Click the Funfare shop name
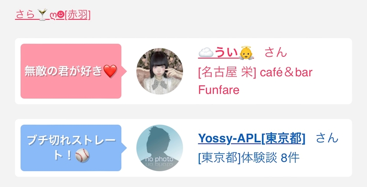 219,90
